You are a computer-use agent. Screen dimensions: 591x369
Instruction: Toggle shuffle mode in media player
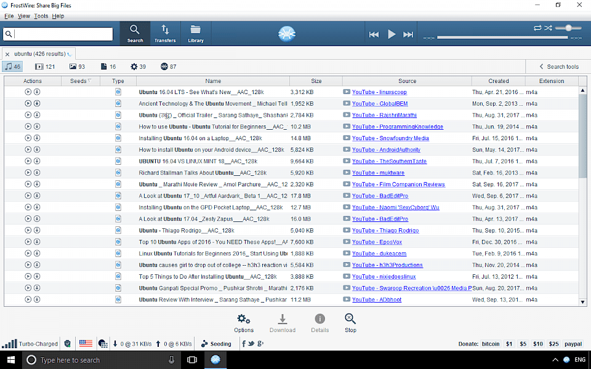[548, 28]
